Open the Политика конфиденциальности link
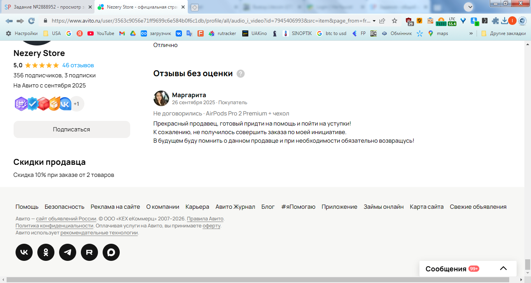 point(54,226)
